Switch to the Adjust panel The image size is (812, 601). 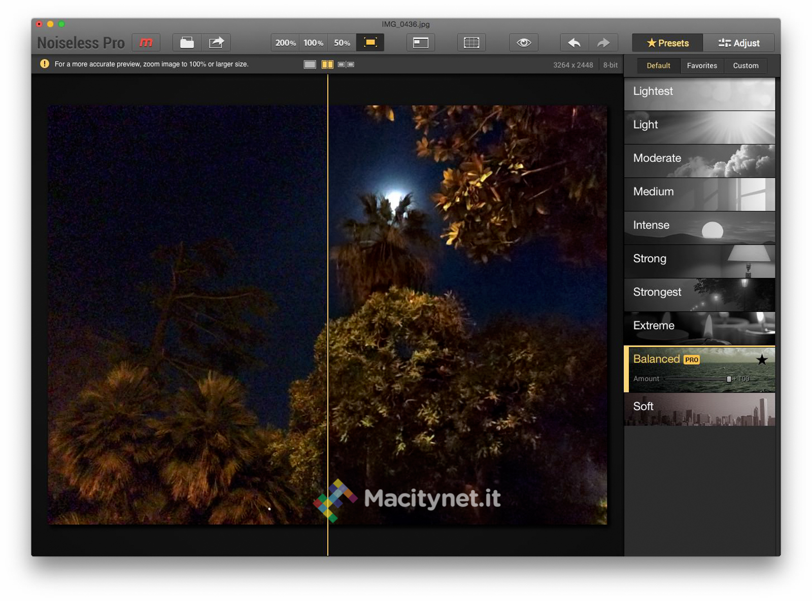[739, 43]
